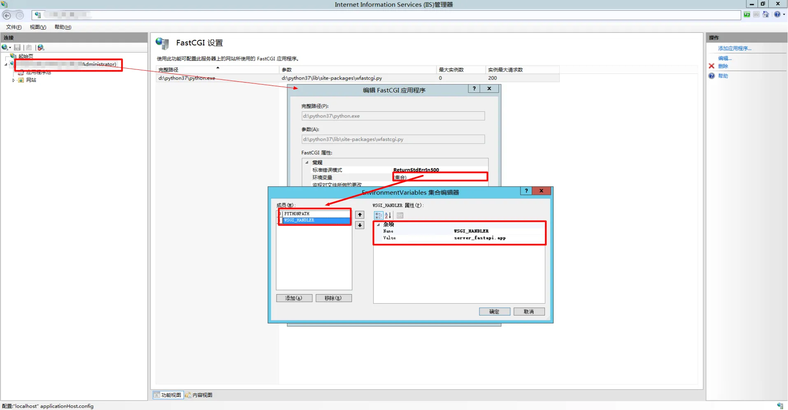Click the FastCGI 设置 header icon
The image size is (788, 410).
163,43
